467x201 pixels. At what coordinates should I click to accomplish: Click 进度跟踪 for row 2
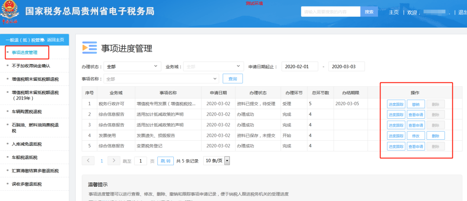[x=396, y=115]
